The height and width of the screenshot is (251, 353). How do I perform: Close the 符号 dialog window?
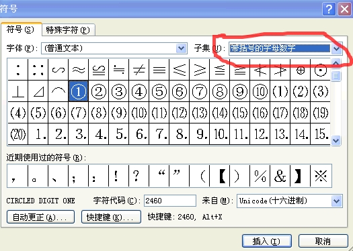click(x=345, y=9)
